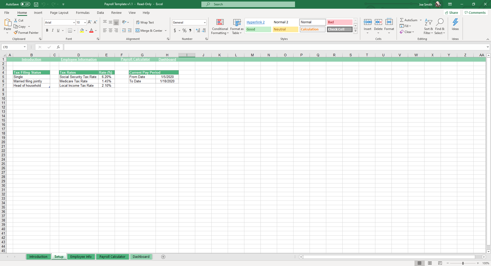
Task: Click the Decrease Decimal icon
Action: [204, 30]
